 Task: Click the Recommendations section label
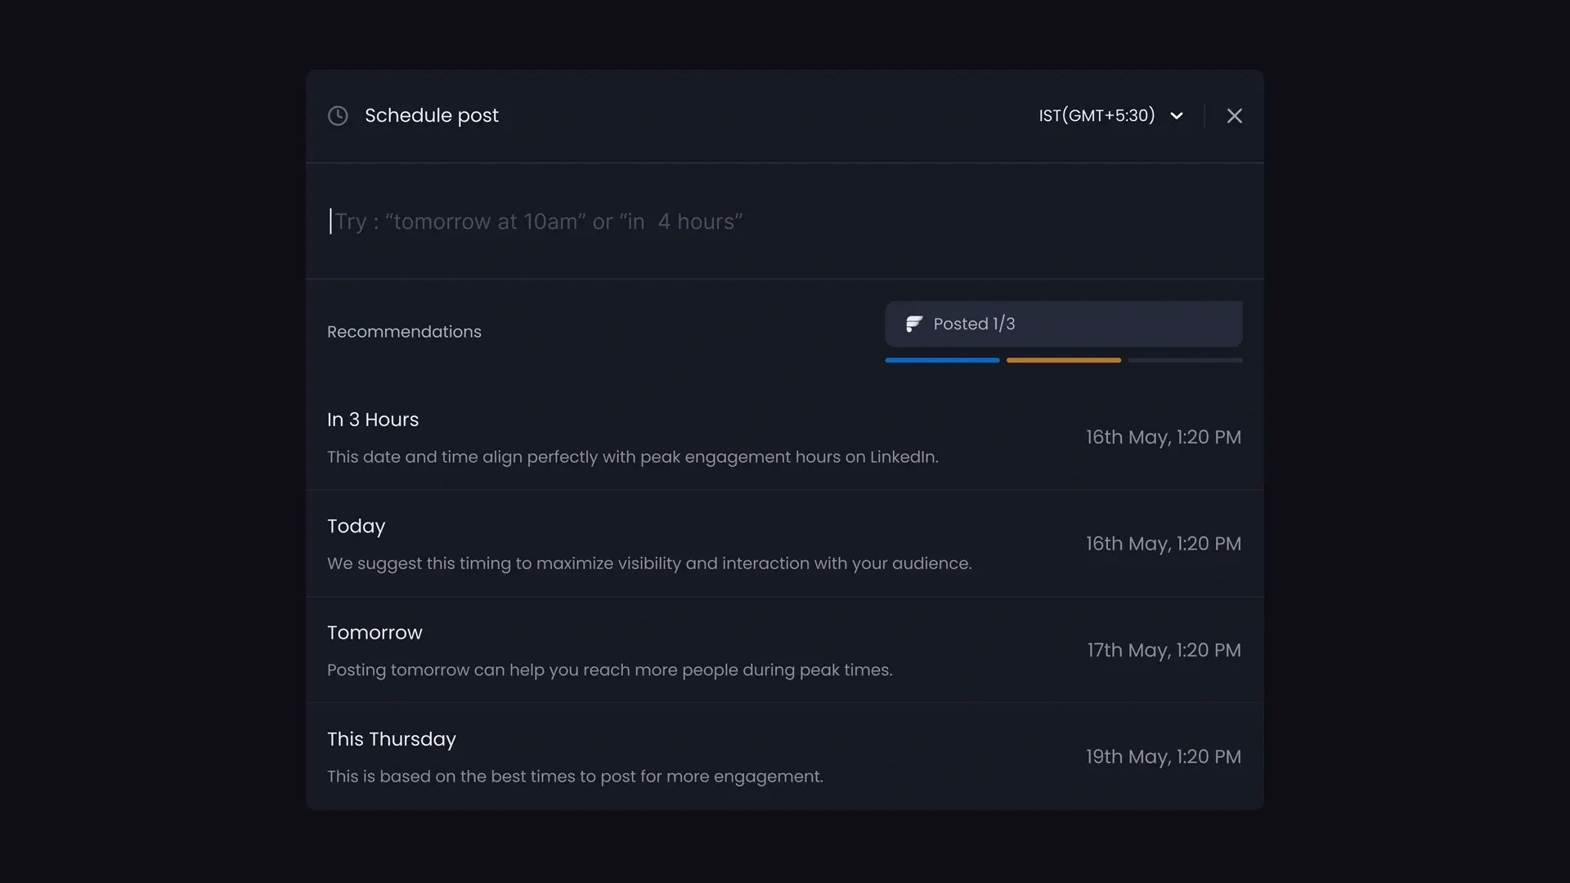404,332
